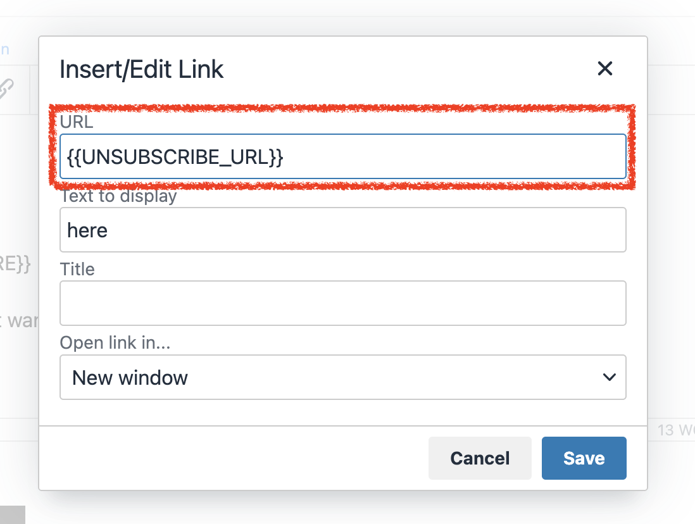
Task: Close the Insert/Edit Link dialog
Action: point(604,69)
